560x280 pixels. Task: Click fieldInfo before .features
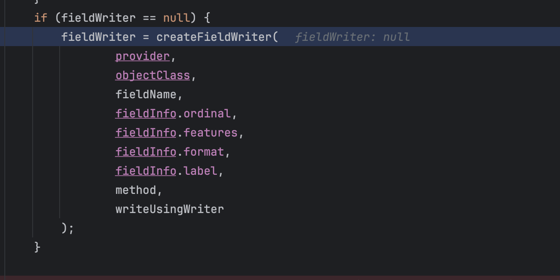pos(145,133)
